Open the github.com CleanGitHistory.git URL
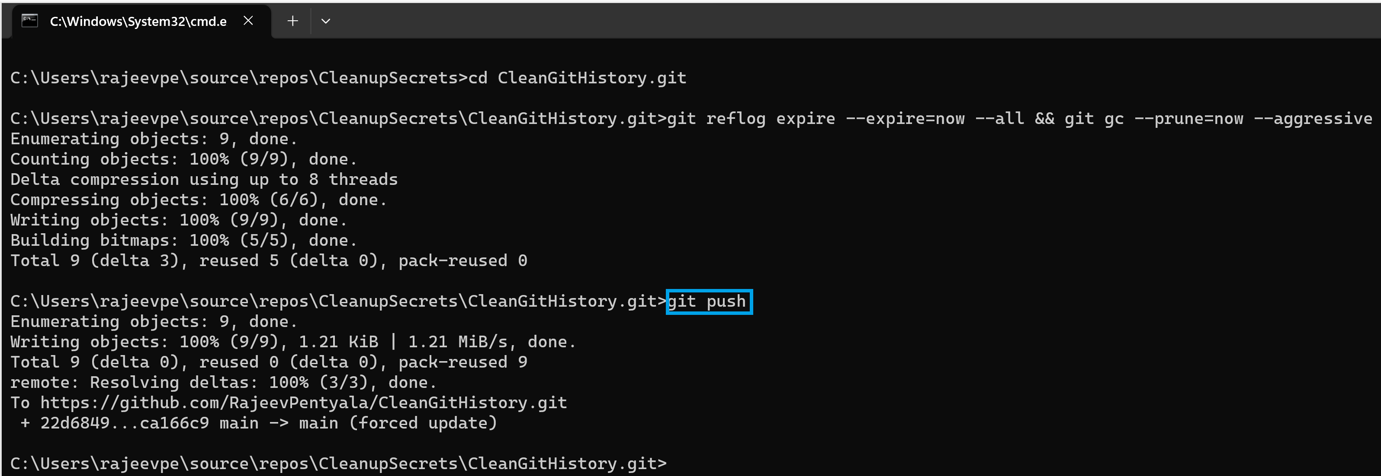This screenshot has height=476, width=1381. [303, 403]
